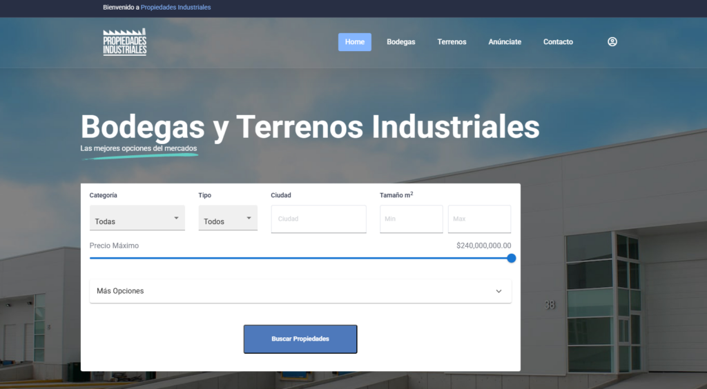Click the Precio Máximo slider handle
The width and height of the screenshot is (707, 389).
tap(512, 258)
